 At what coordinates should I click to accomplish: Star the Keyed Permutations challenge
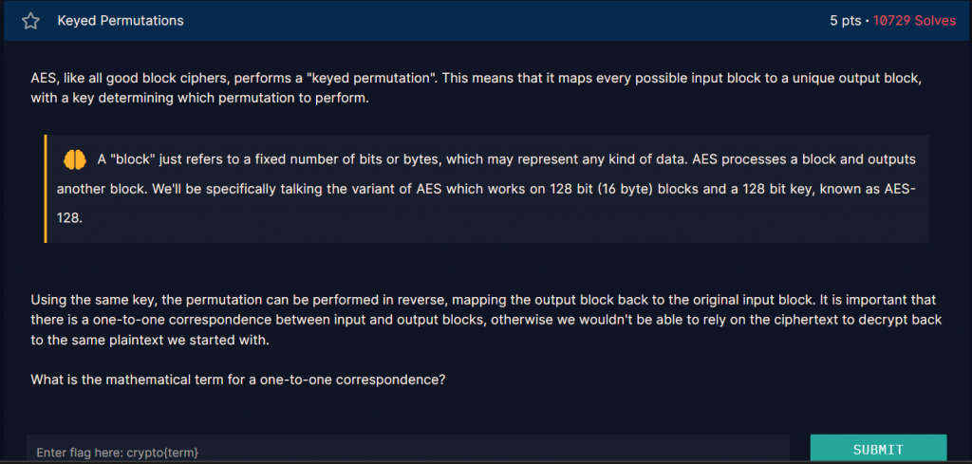30,21
